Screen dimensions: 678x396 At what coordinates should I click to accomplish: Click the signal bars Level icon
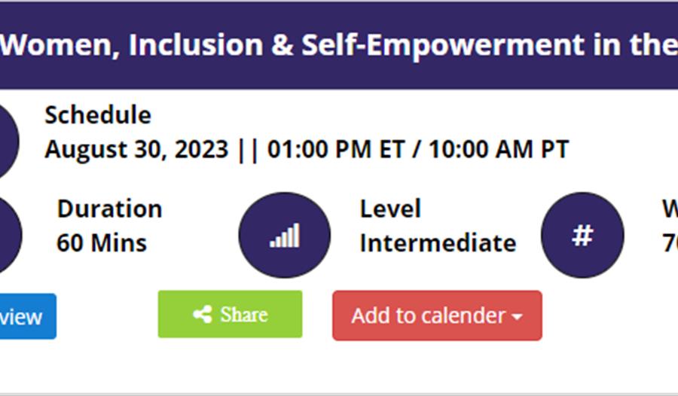coord(285,235)
